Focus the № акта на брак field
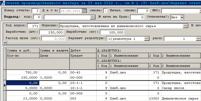Viewport: 201px width, 101px height. (x=137, y=17)
